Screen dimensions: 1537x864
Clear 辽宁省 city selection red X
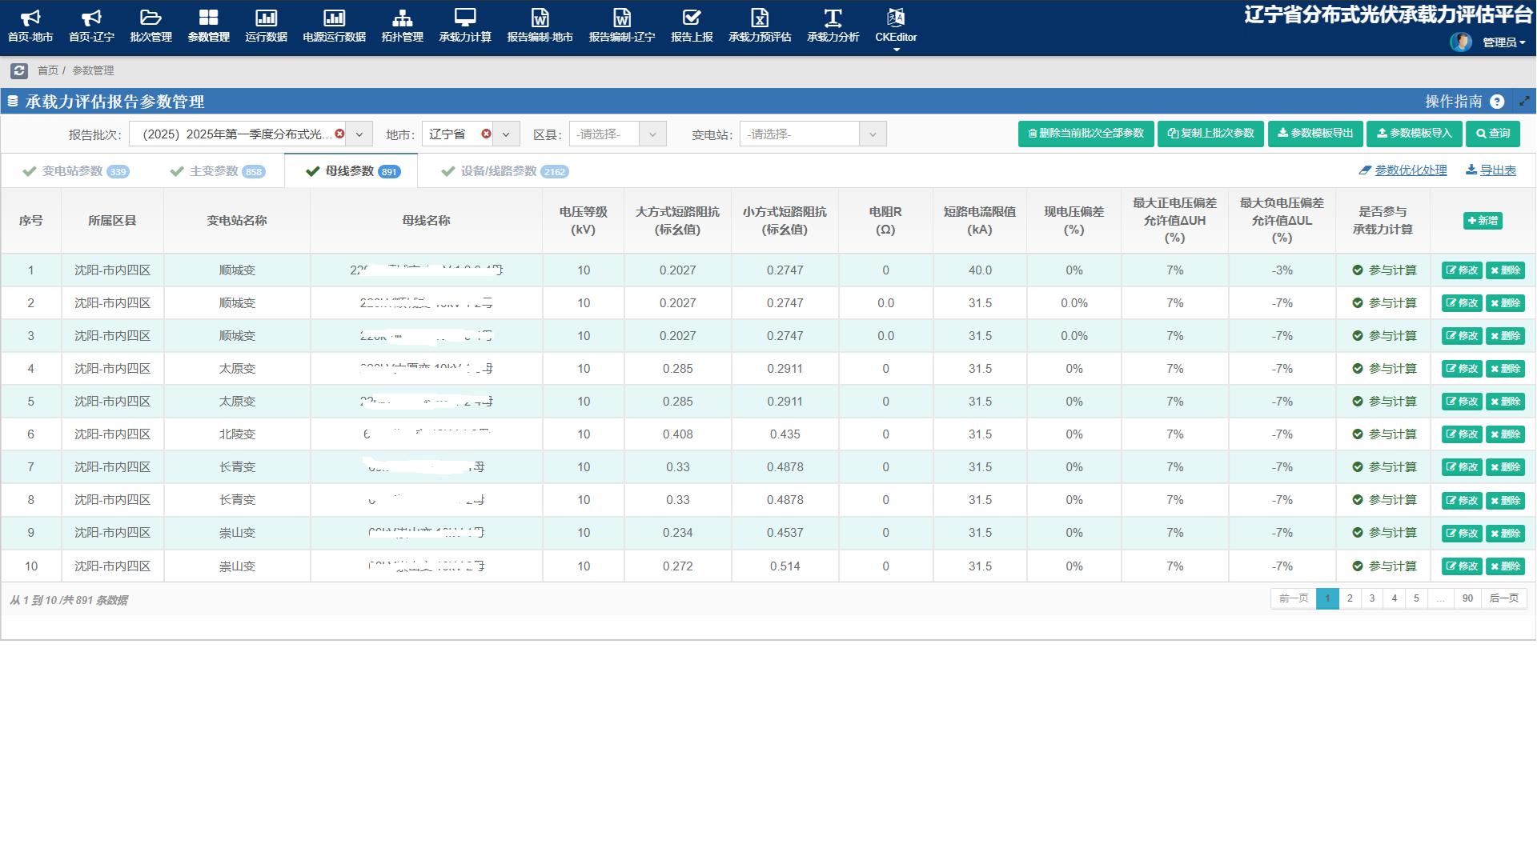coord(486,134)
